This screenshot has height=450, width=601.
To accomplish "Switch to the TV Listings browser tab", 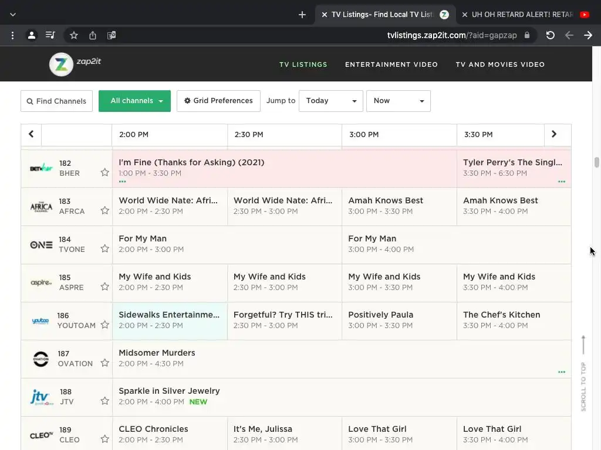I will click(385, 15).
